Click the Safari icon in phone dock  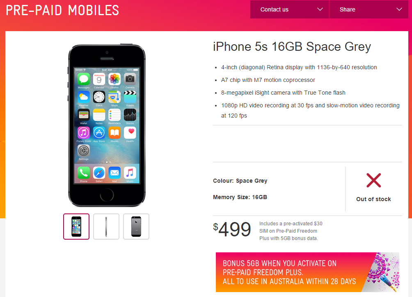point(99,173)
